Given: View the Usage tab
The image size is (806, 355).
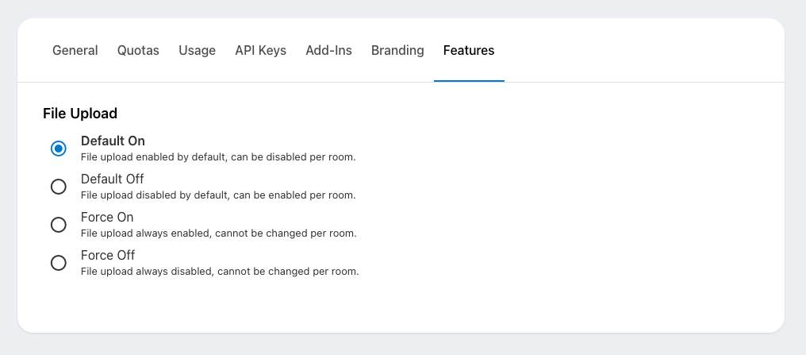Looking at the screenshot, I should [x=197, y=51].
